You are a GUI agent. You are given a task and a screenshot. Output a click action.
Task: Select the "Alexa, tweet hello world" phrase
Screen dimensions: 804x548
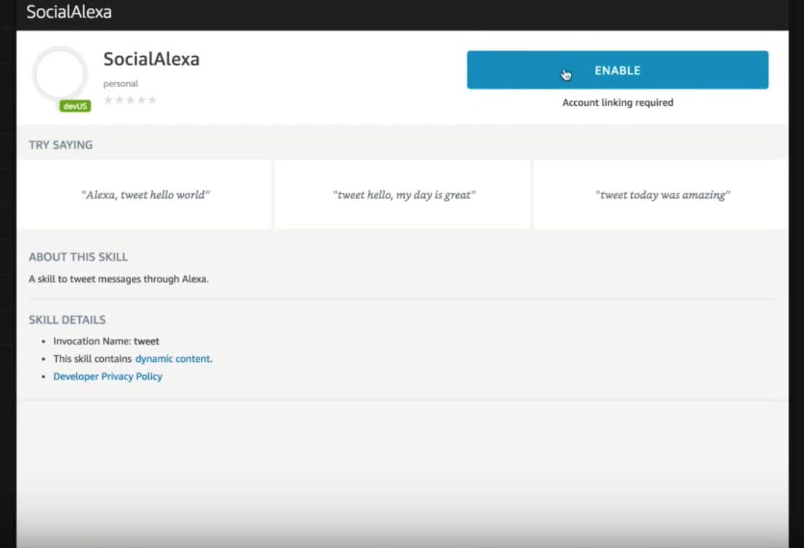click(x=146, y=195)
